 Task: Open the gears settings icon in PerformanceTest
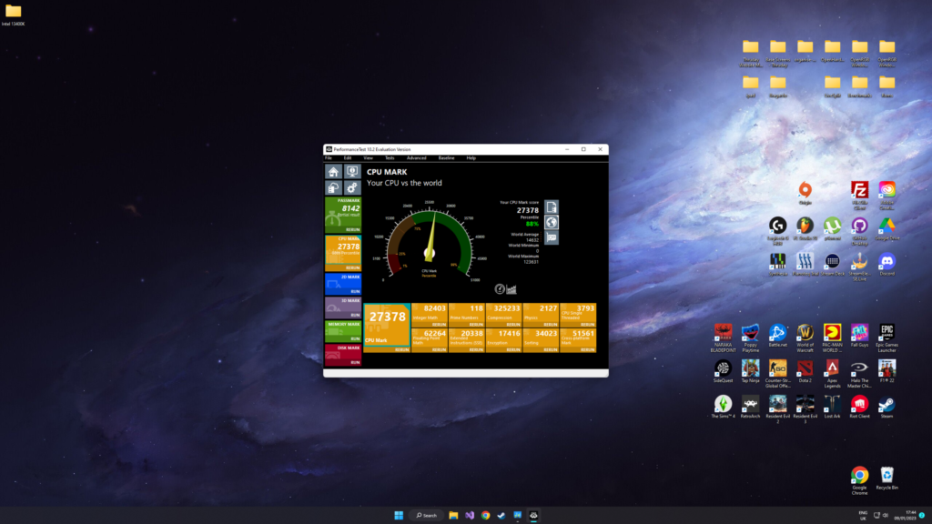[352, 187]
